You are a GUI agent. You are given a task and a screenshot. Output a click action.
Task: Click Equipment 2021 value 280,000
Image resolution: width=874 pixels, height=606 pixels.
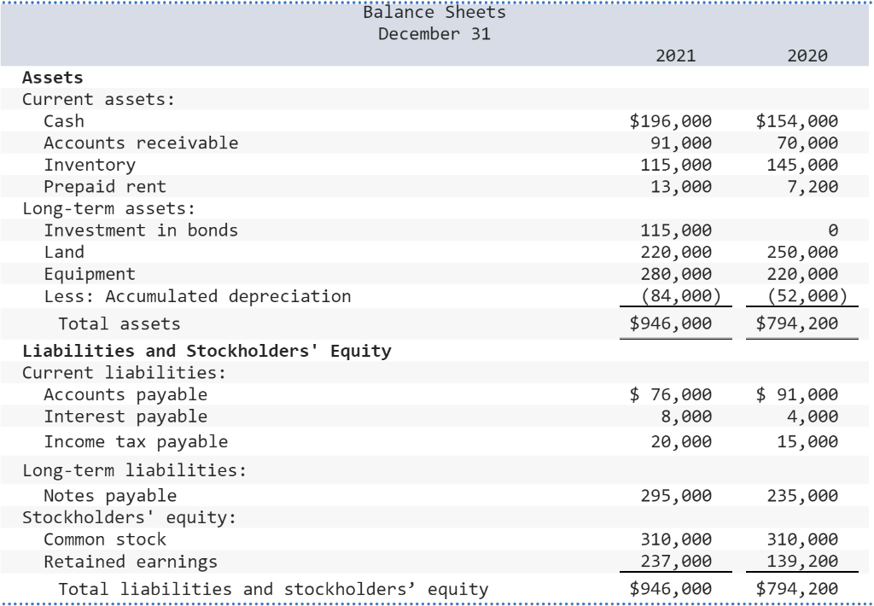pos(676,274)
